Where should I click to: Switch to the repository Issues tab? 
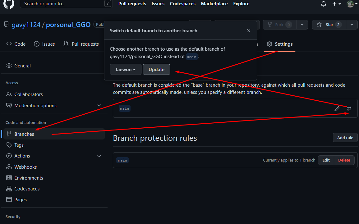point(44,44)
